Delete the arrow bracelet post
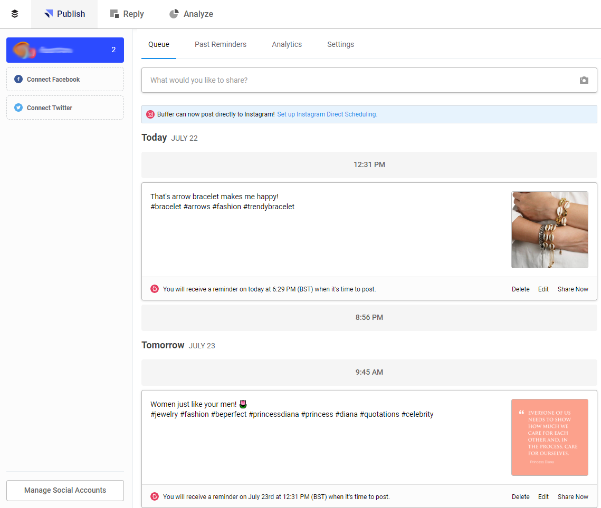This screenshot has height=508, width=601. [520, 289]
